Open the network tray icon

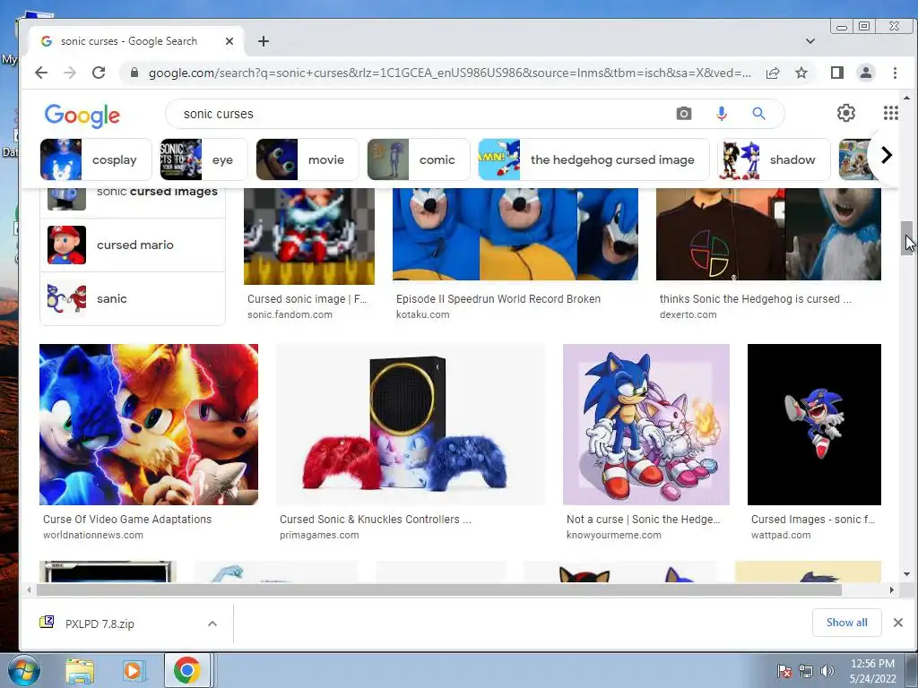click(x=806, y=671)
